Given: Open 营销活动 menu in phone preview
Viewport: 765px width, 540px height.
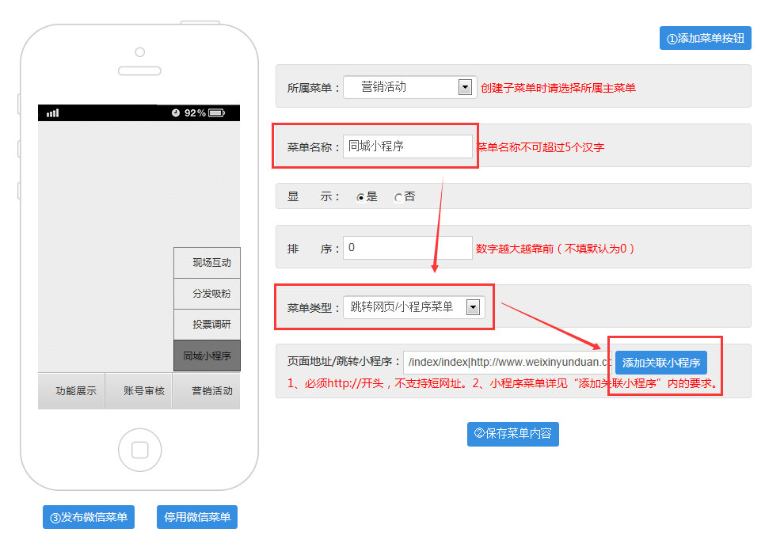Looking at the screenshot, I should tap(206, 391).
